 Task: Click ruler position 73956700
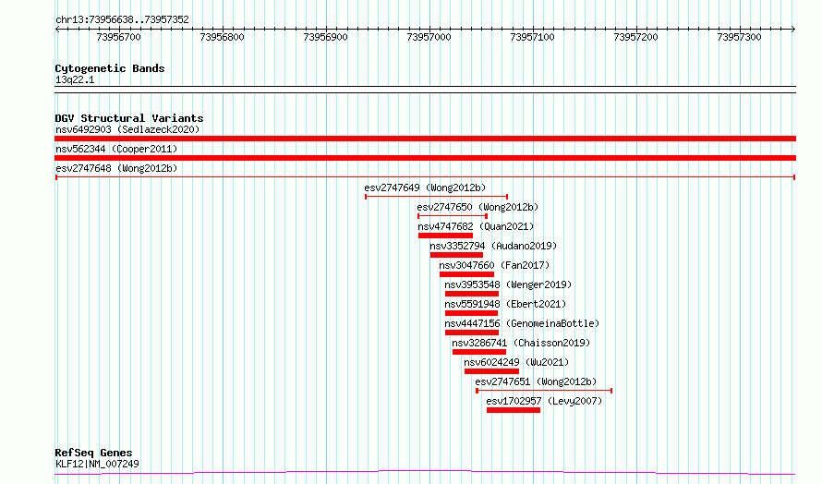point(119,37)
